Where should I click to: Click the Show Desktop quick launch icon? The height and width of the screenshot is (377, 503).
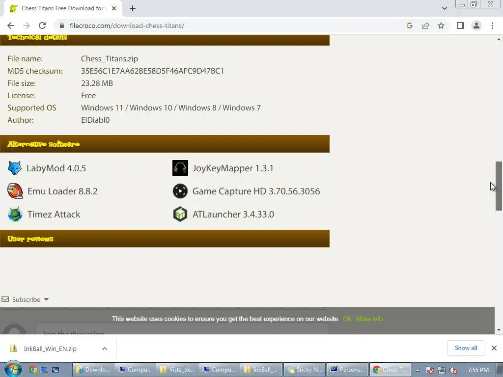click(x=44, y=370)
